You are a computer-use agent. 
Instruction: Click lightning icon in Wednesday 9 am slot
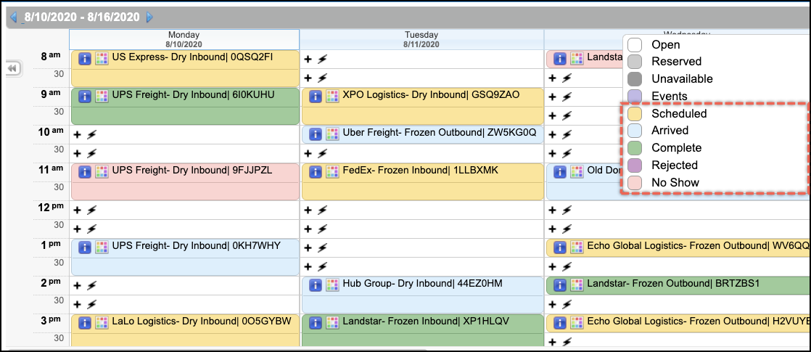[x=567, y=97]
